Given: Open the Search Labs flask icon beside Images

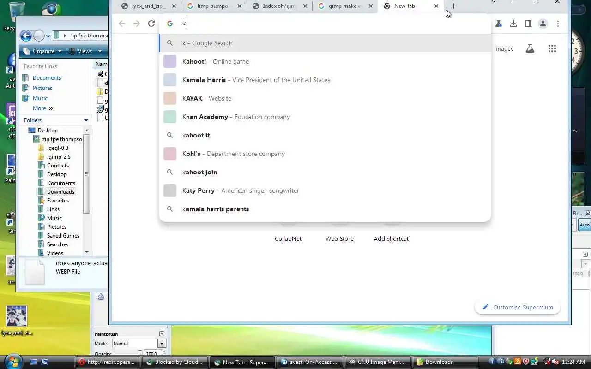Looking at the screenshot, I should click(x=530, y=48).
